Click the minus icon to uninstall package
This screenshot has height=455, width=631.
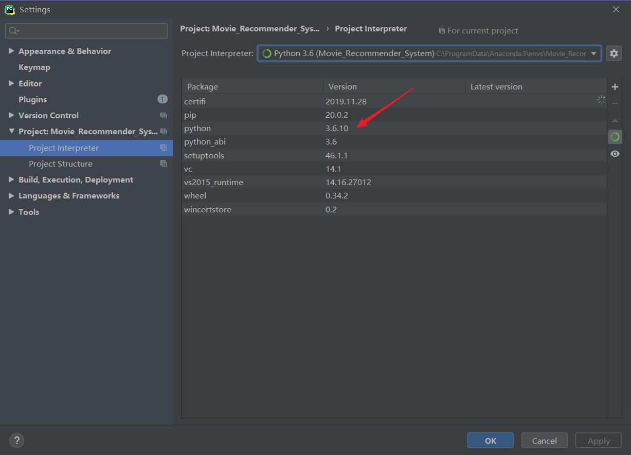point(615,103)
